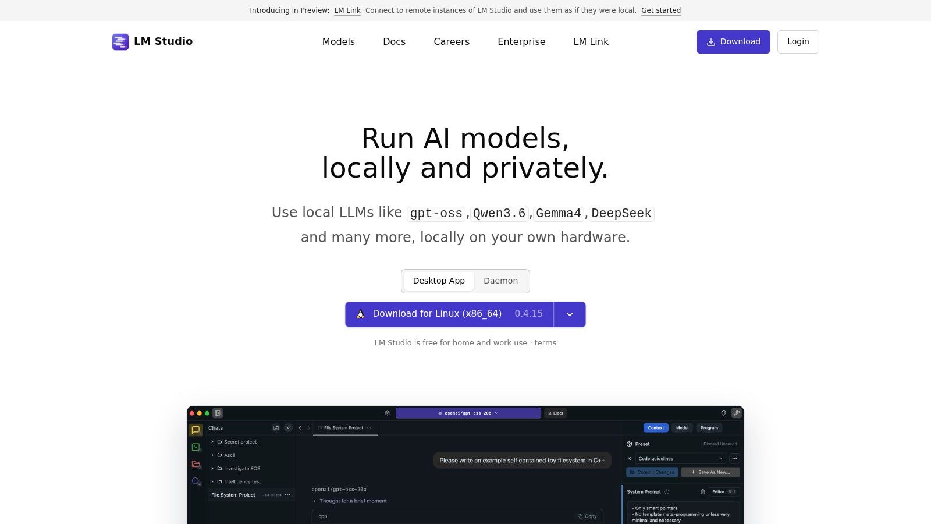Clear preset with the X icon
The width and height of the screenshot is (931, 524).
(629, 459)
